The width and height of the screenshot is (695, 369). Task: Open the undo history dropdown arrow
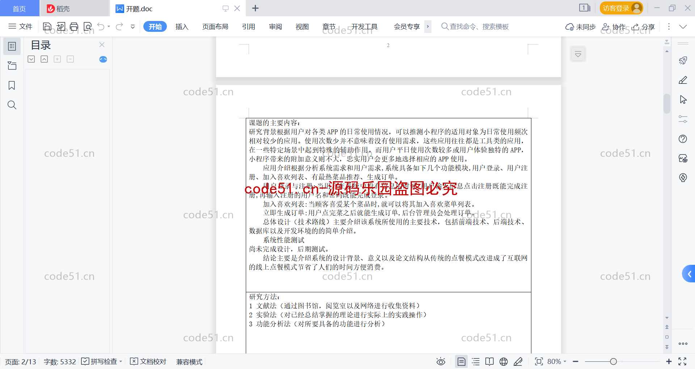coord(109,26)
